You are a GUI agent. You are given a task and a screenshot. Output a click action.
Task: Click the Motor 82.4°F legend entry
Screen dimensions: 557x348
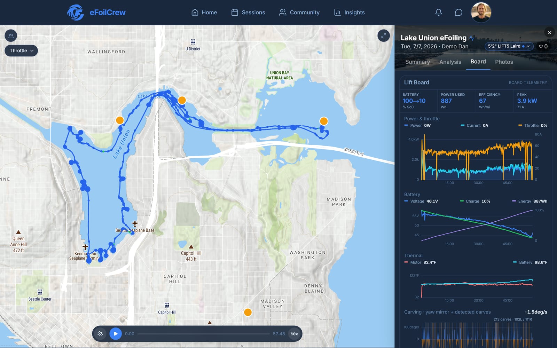tap(420, 262)
